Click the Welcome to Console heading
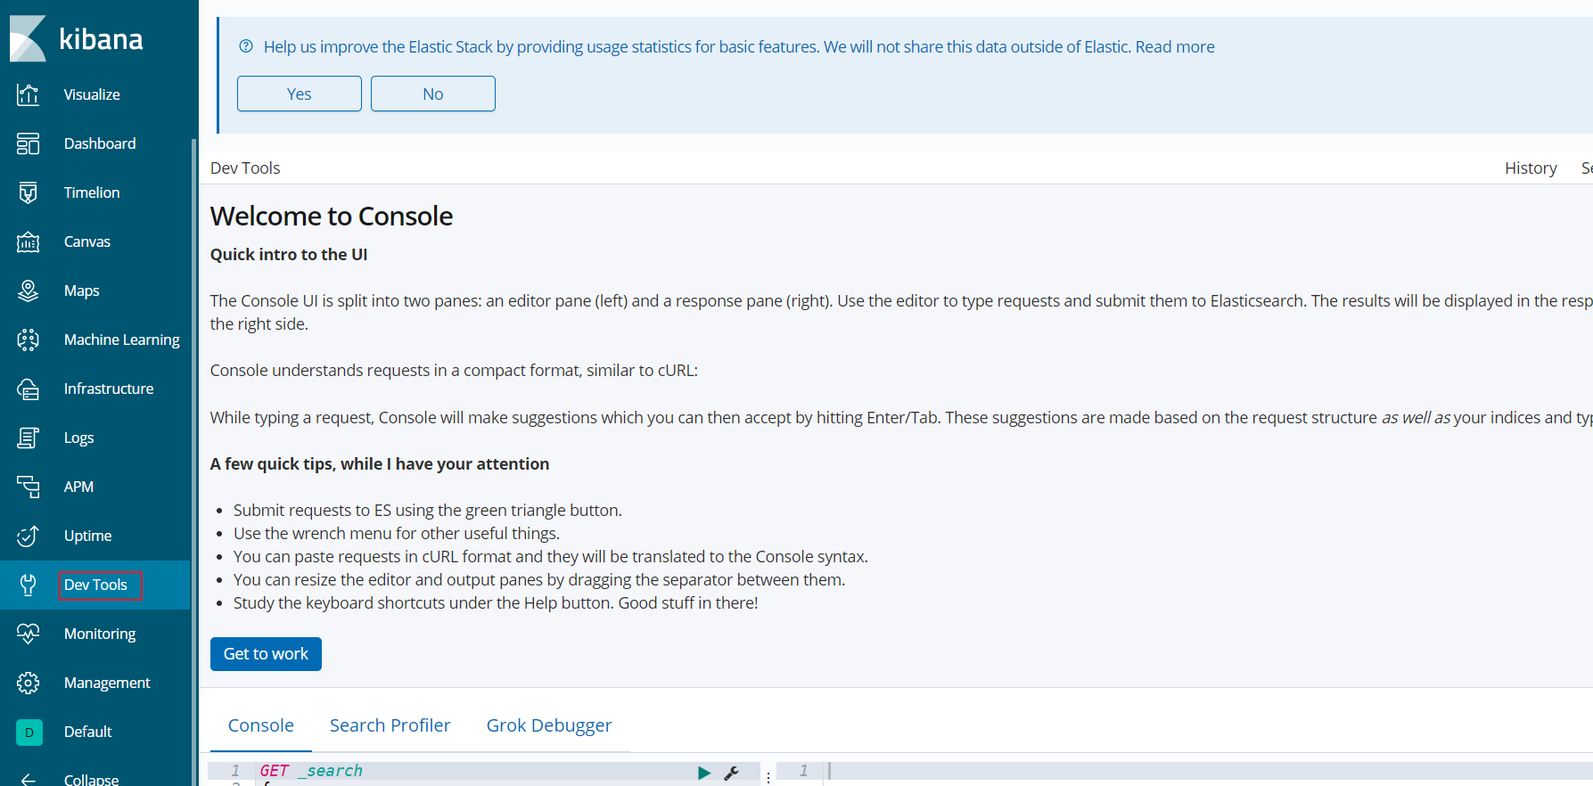 pos(332,216)
